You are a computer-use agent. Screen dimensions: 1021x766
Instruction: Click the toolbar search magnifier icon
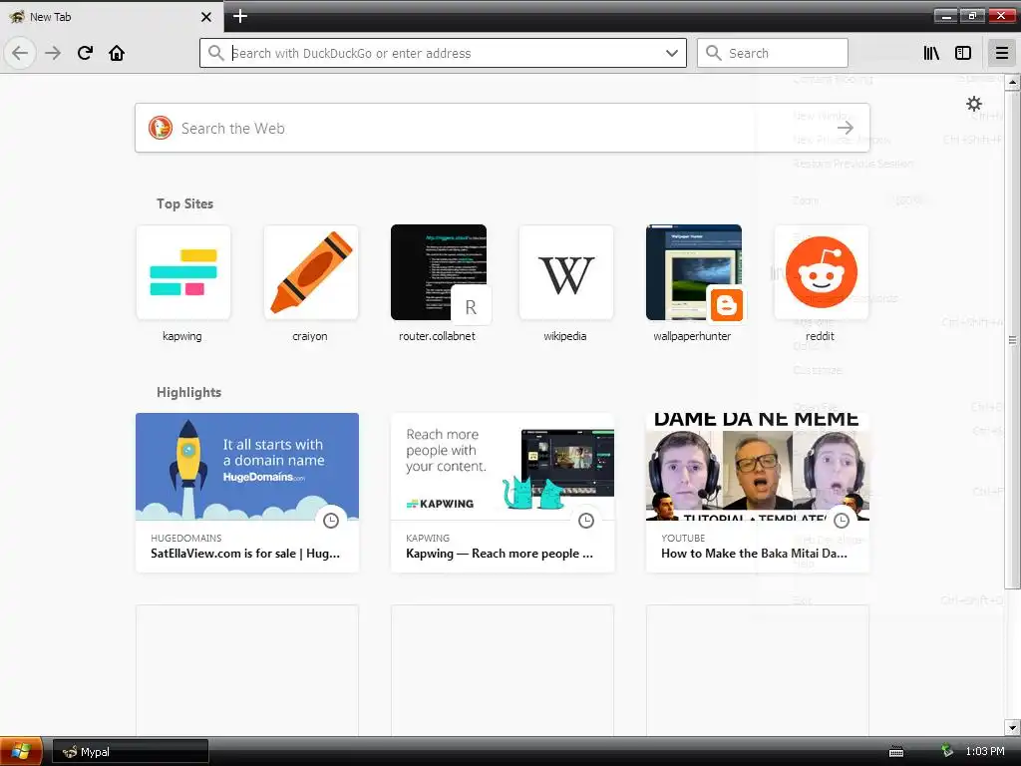(714, 53)
